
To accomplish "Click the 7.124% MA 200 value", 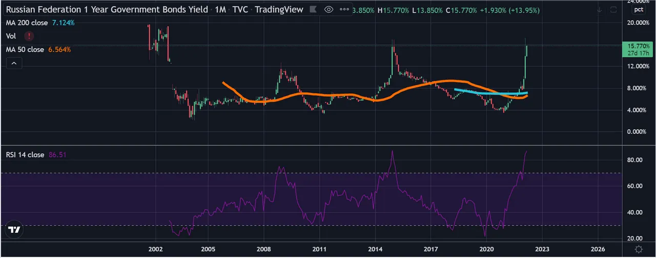I will coord(63,24).
